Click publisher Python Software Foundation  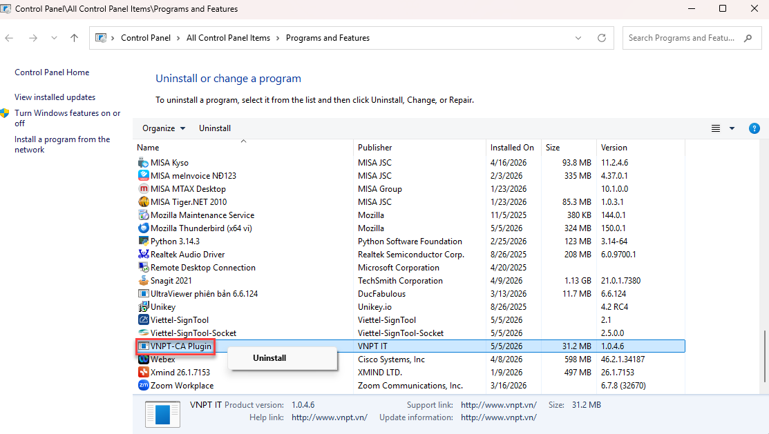click(410, 241)
